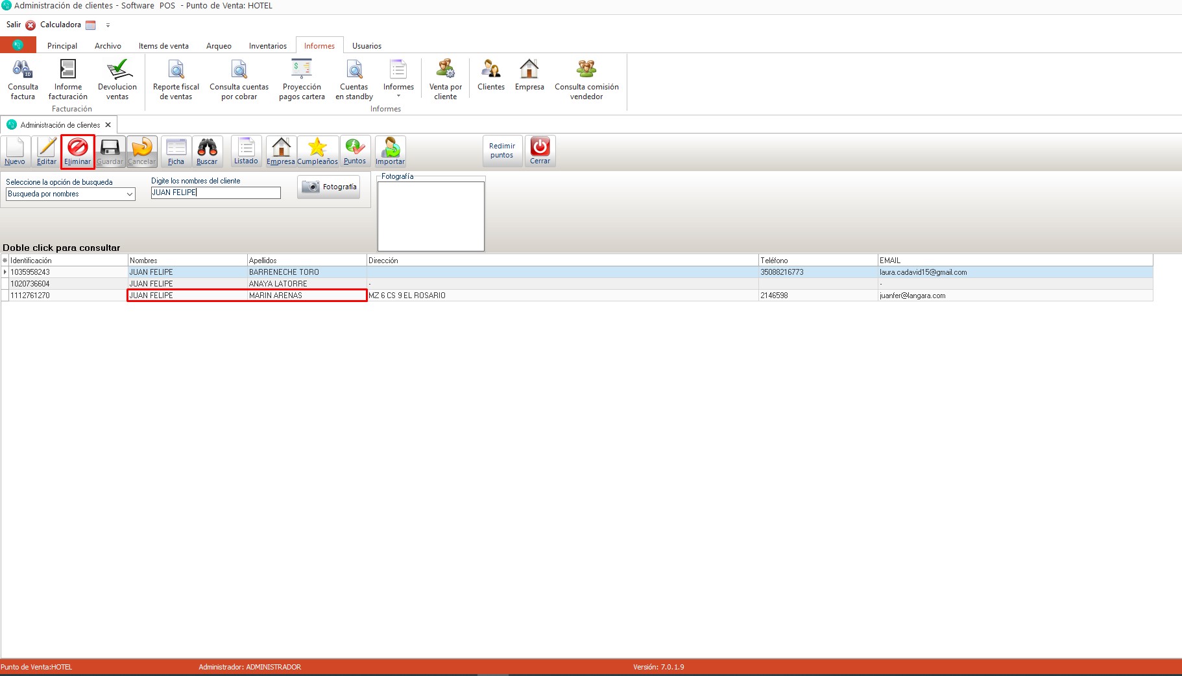Viewport: 1182px width, 676px height.
Task: Switch to the Inventarios ribbon tab
Action: click(267, 46)
